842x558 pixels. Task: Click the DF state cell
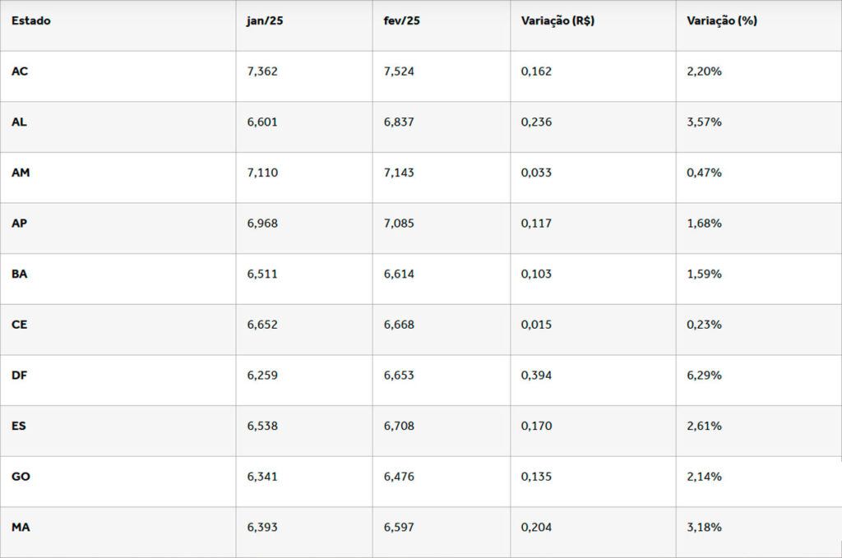[19, 376]
